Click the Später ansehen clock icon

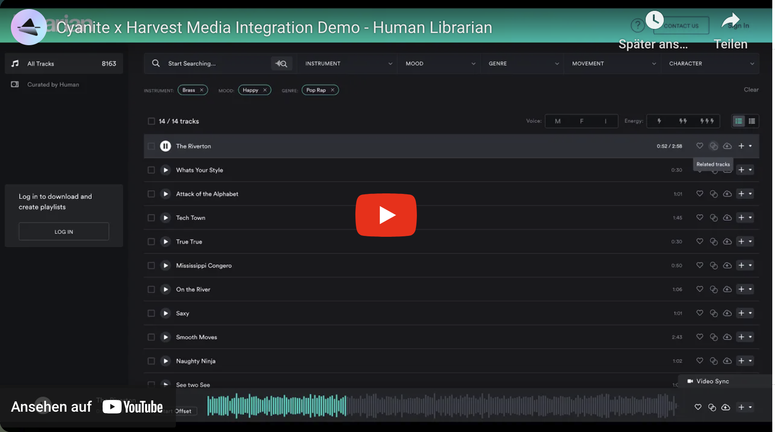point(654,20)
